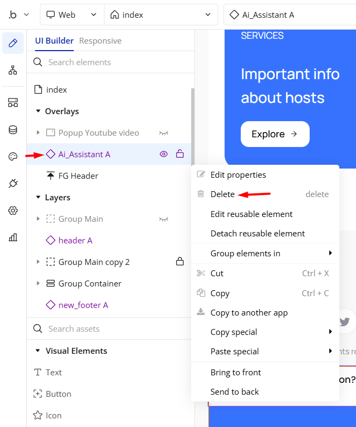The height and width of the screenshot is (427, 356).
Task: Click the magnifier icon beside Search assets
Action: [x=38, y=328]
